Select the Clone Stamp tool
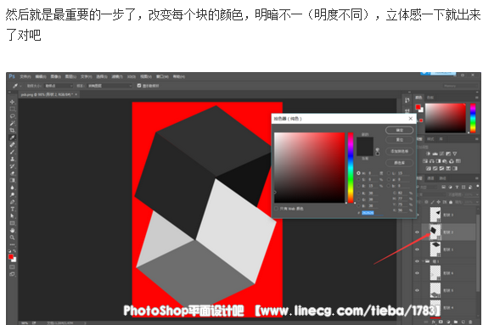This screenshot has height=325, width=483. (x=13, y=159)
